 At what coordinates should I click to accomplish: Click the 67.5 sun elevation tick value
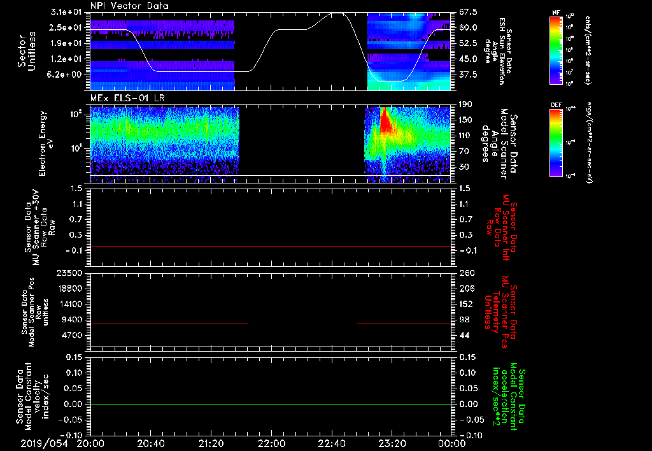(x=468, y=12)
